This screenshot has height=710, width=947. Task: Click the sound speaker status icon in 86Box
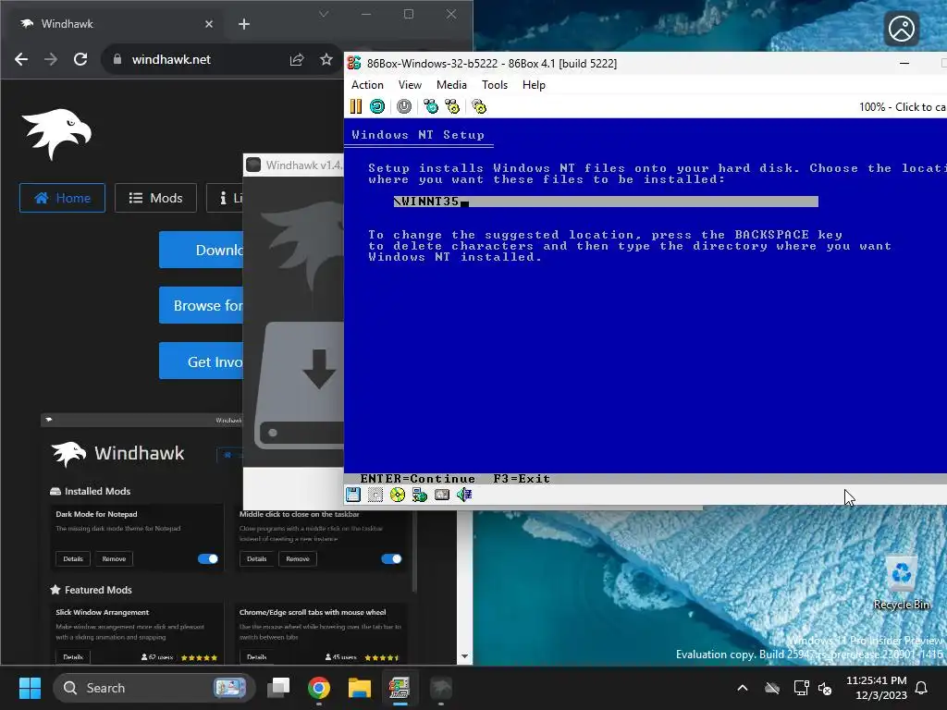464,496
